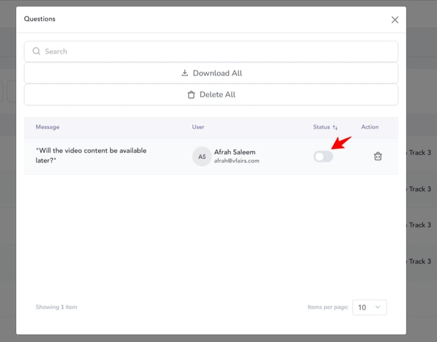Select the "Will the video content" message text

[x=91, y=155]
